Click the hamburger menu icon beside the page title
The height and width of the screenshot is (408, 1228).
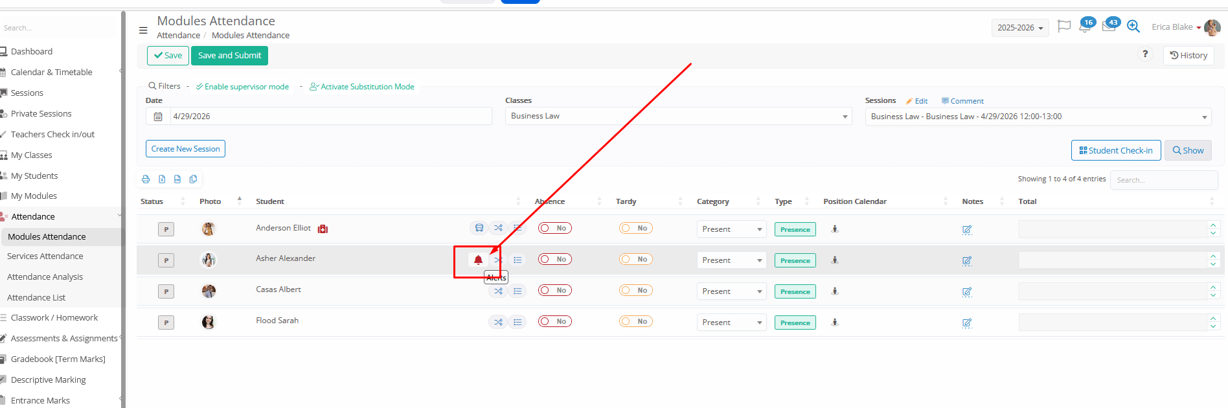[143, 30]
